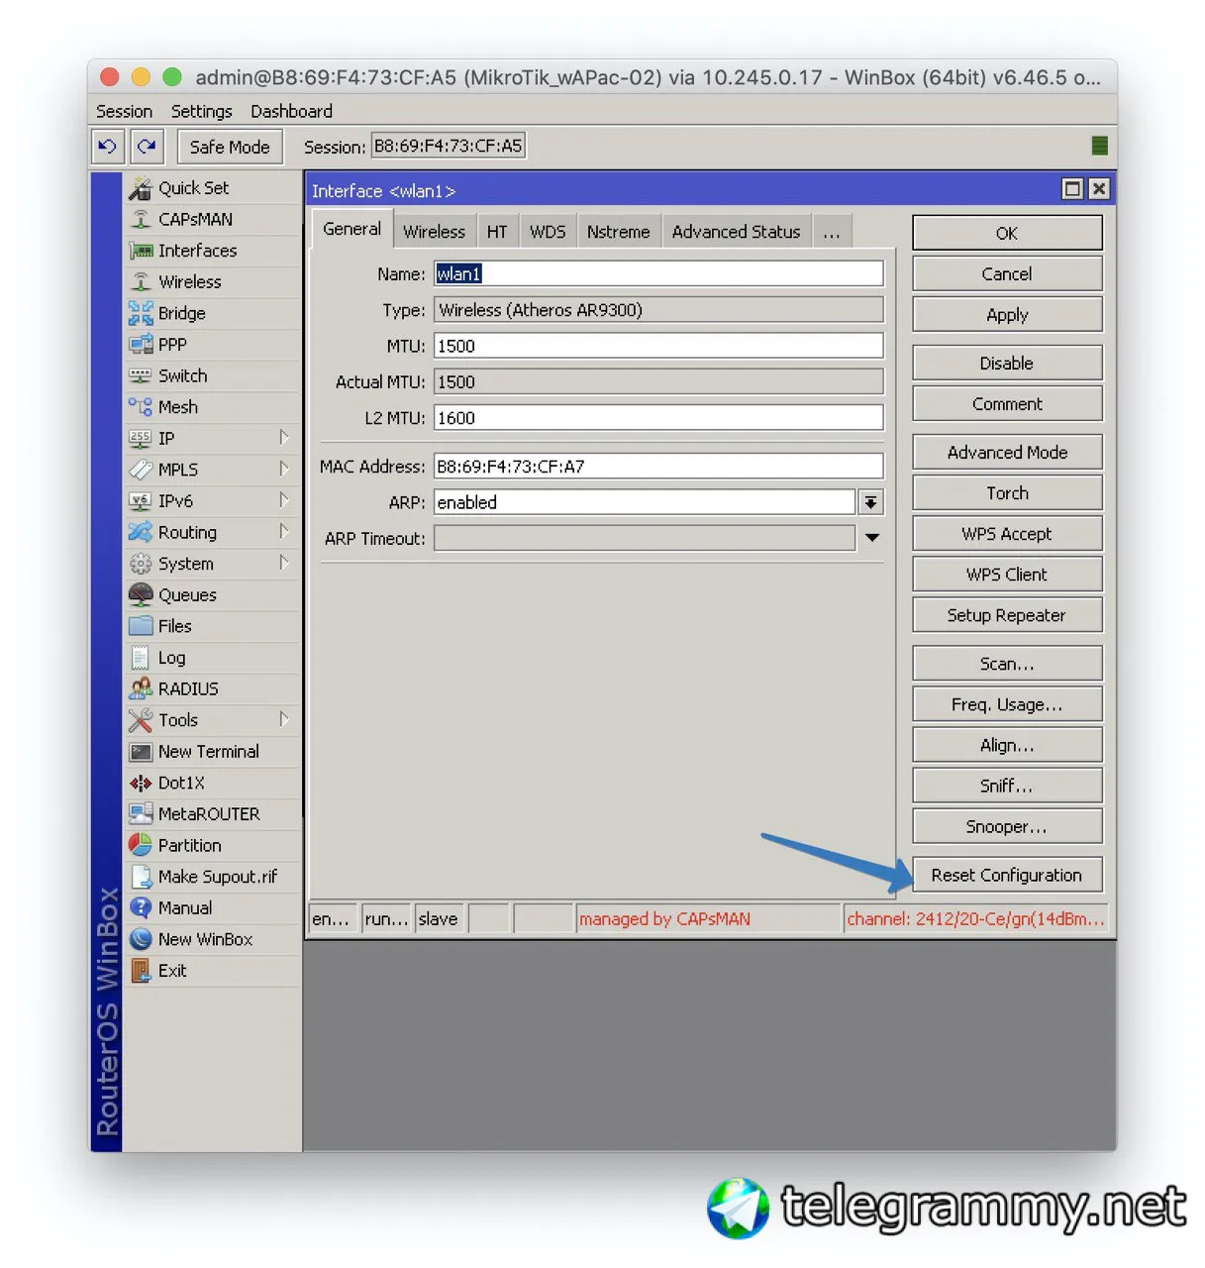Click the Routing menu icon
Viewport: 1205px width, 1268px height.
141,532
